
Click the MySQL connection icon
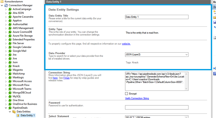coord(10,96)
